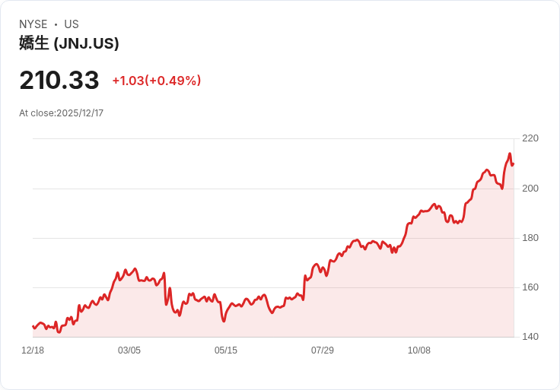Click the +1.03(+0.49%) price change

pos(157,81)
